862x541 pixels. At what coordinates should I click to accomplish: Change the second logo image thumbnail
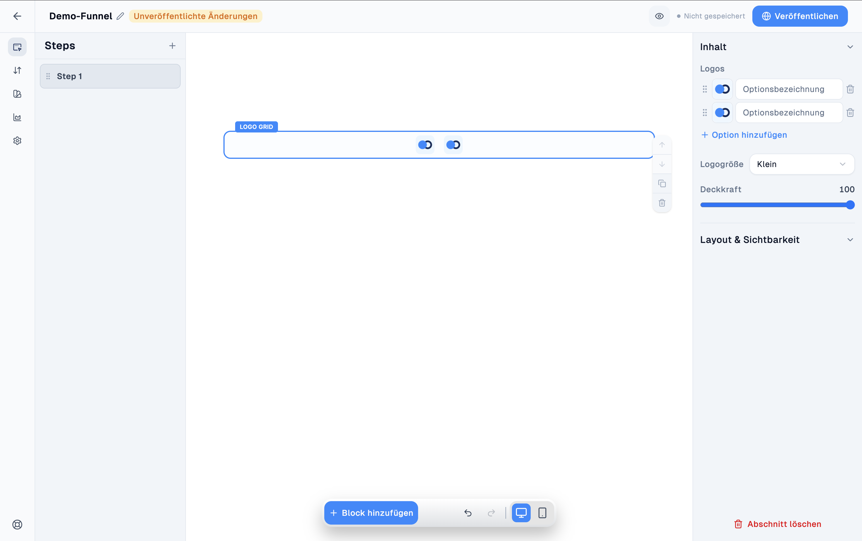[x=722, y=113]
